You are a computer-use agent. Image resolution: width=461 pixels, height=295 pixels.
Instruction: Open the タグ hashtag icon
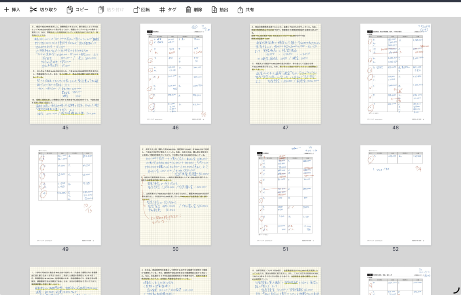[x=162, y=10]
